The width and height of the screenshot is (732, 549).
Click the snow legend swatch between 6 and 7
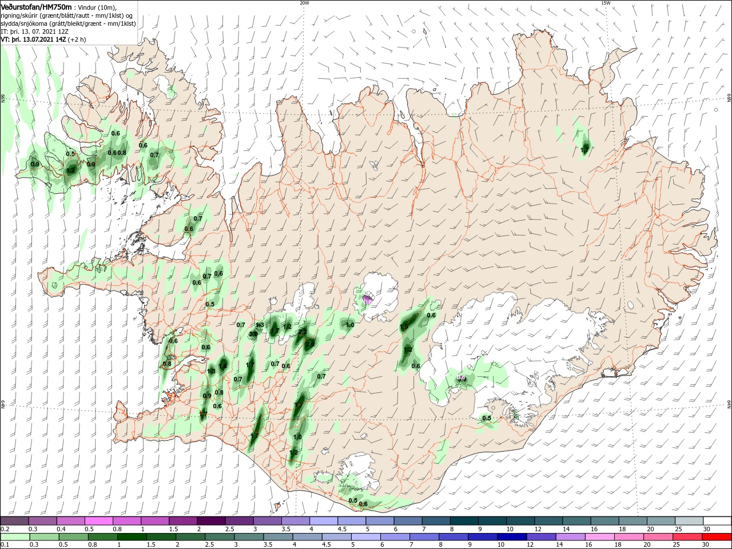coord(408,521)
